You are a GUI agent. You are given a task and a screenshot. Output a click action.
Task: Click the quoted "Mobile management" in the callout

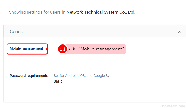[x=102, y=49]
